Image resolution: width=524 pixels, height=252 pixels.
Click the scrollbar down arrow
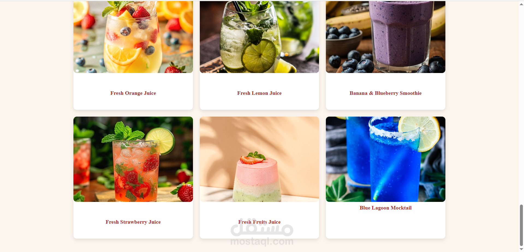click(x=521, y=249)
